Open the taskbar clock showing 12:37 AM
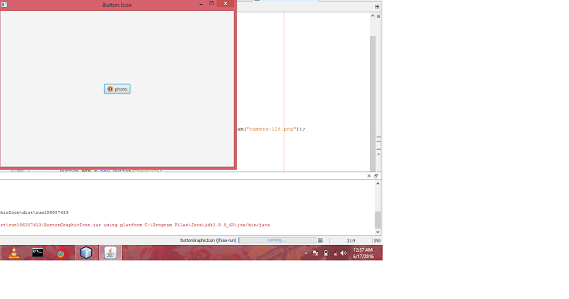The width and height of the screenshot is (569, 299). tap(363, 253)
